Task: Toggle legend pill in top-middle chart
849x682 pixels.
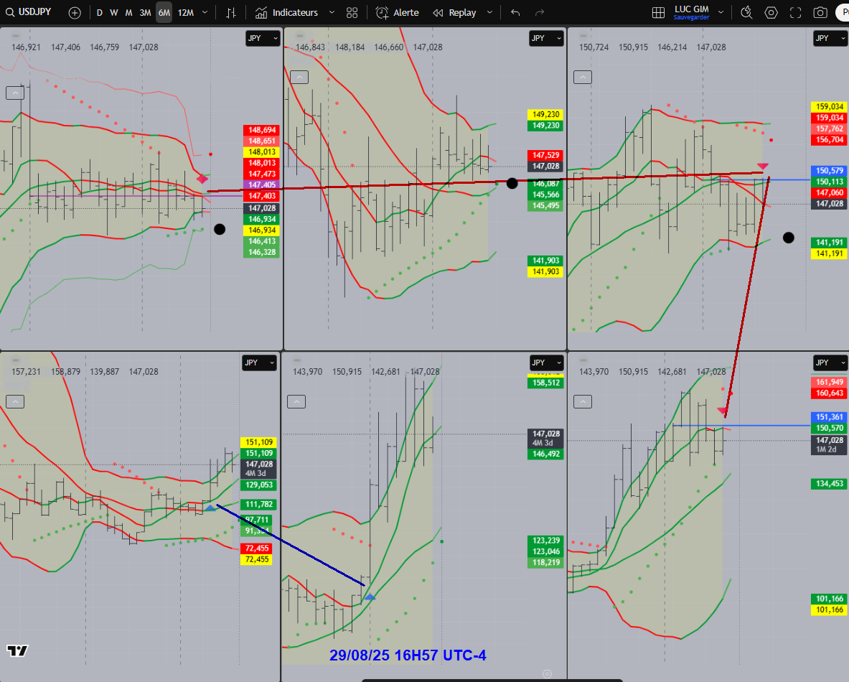Action: (x=299, y=37)
